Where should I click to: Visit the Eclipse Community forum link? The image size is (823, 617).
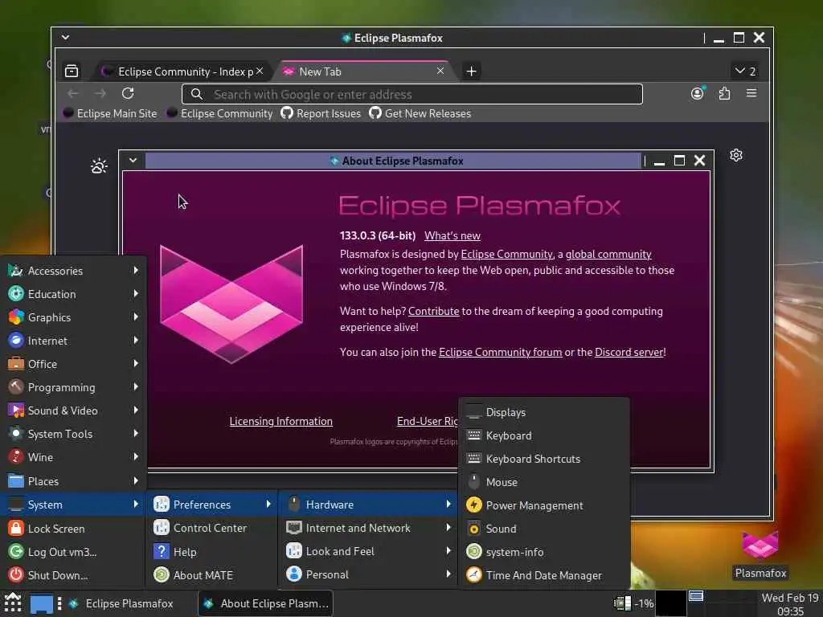(x=500, y=352)
